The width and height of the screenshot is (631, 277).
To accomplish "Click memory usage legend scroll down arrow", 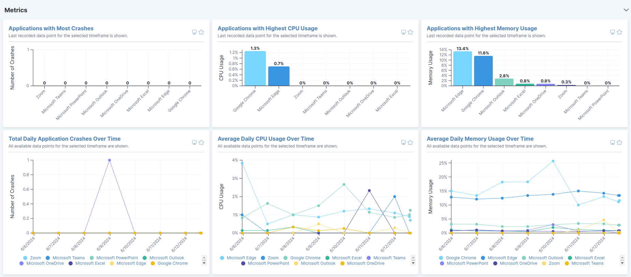I will tap(622, 263).
